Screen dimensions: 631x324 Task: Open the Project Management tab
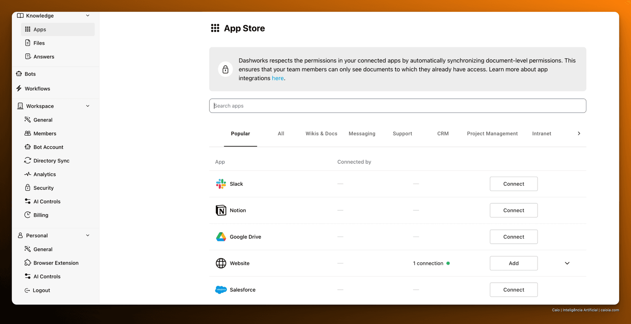coord(492,133)
